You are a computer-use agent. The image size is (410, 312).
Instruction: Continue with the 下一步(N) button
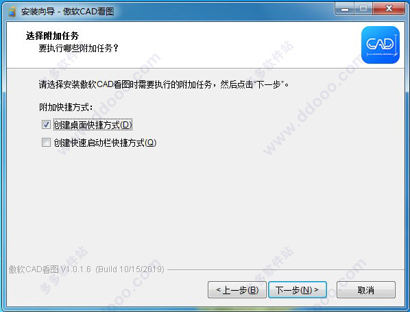[x=298, y=290]
